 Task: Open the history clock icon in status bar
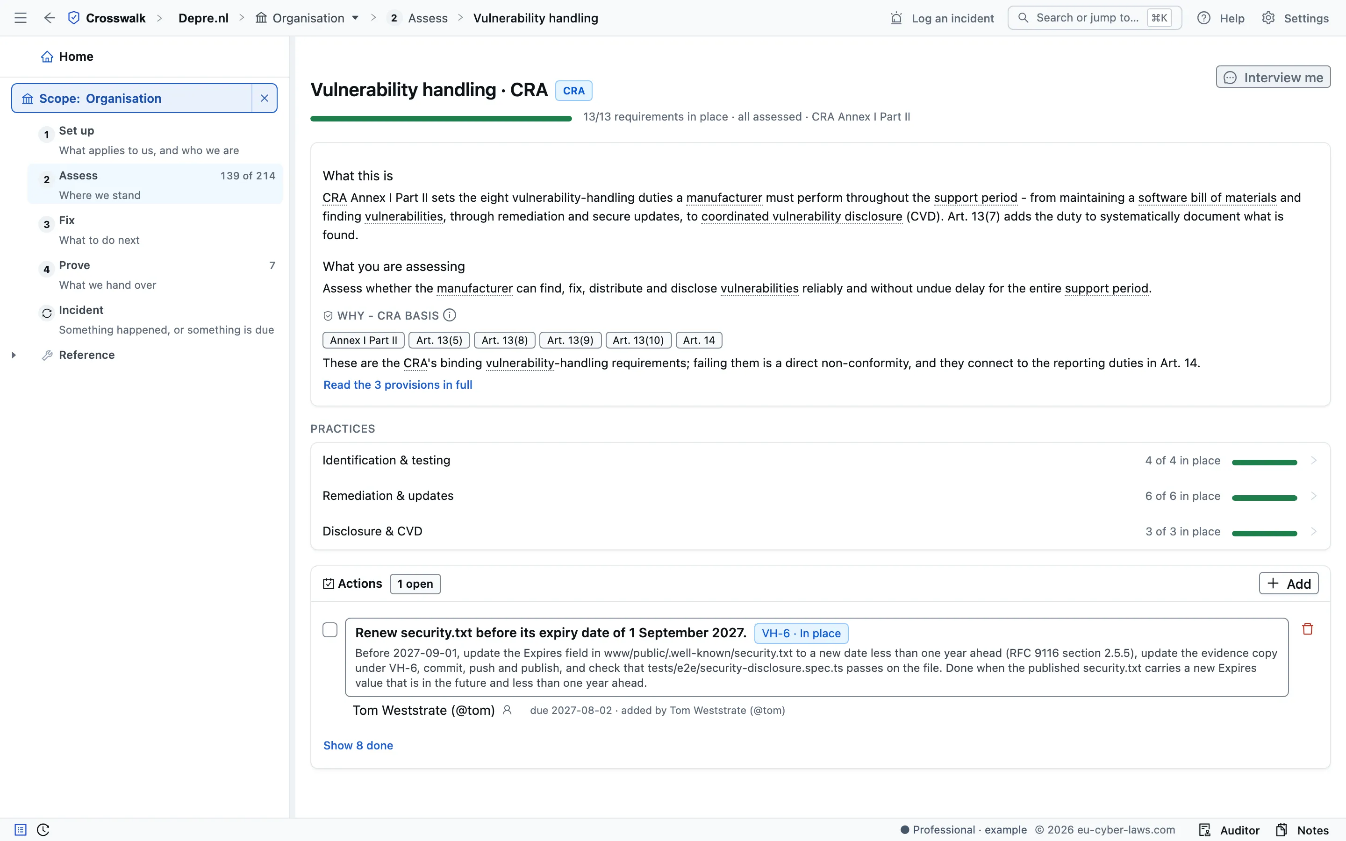coord(43,830)
